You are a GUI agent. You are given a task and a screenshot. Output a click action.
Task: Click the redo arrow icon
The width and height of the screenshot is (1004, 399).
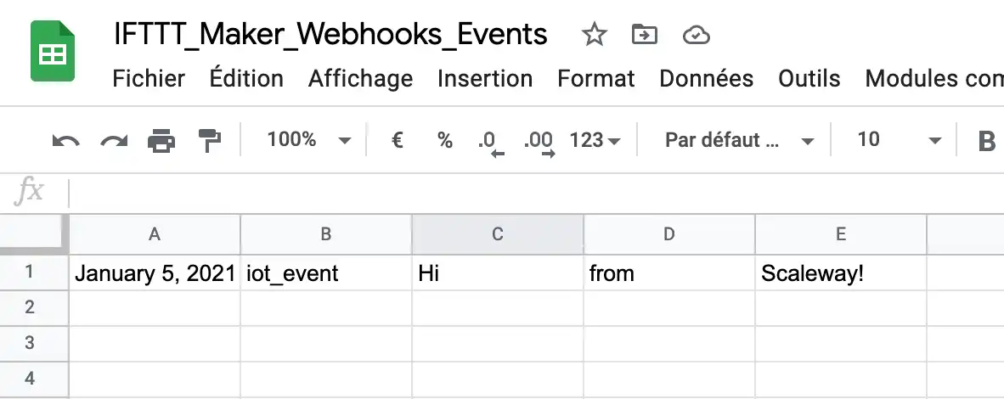point(114,140)
